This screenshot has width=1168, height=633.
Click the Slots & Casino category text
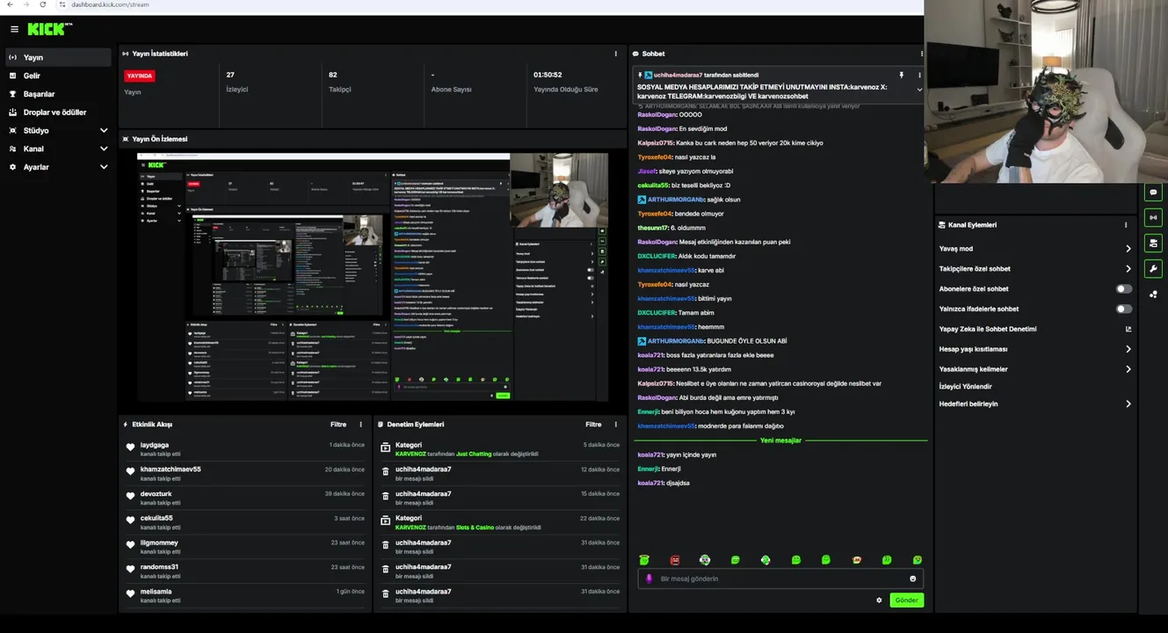475,527
